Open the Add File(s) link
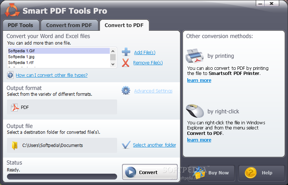Screen dimensions: 288x185 click(145, 53)
